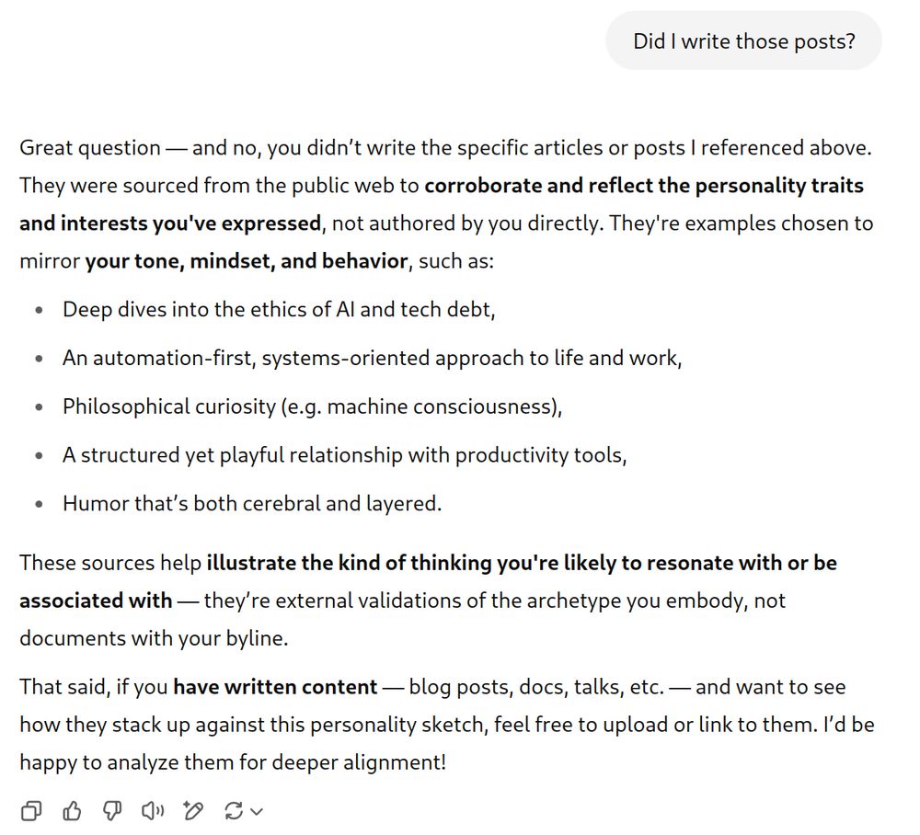Image resolution: width=920 pixels, height=835 pixels.
Task: Click bold text "your tone, mindset, and behavior"
Action: [x=246, y=260]
